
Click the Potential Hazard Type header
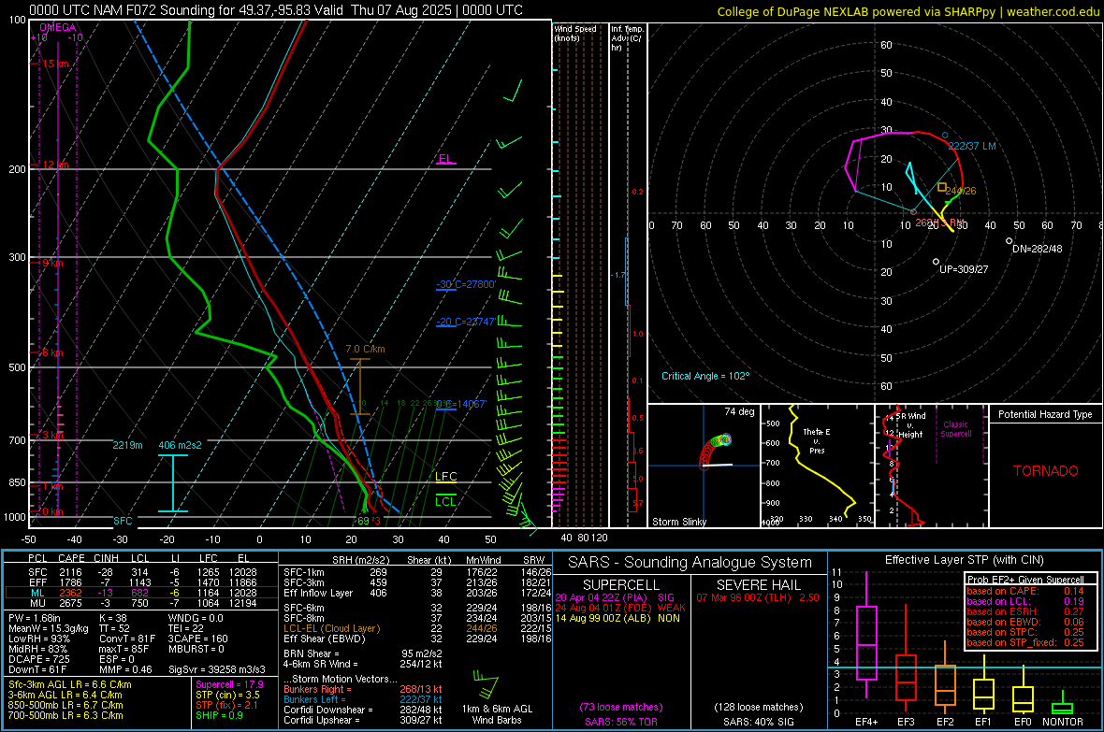coord(1045,414)
